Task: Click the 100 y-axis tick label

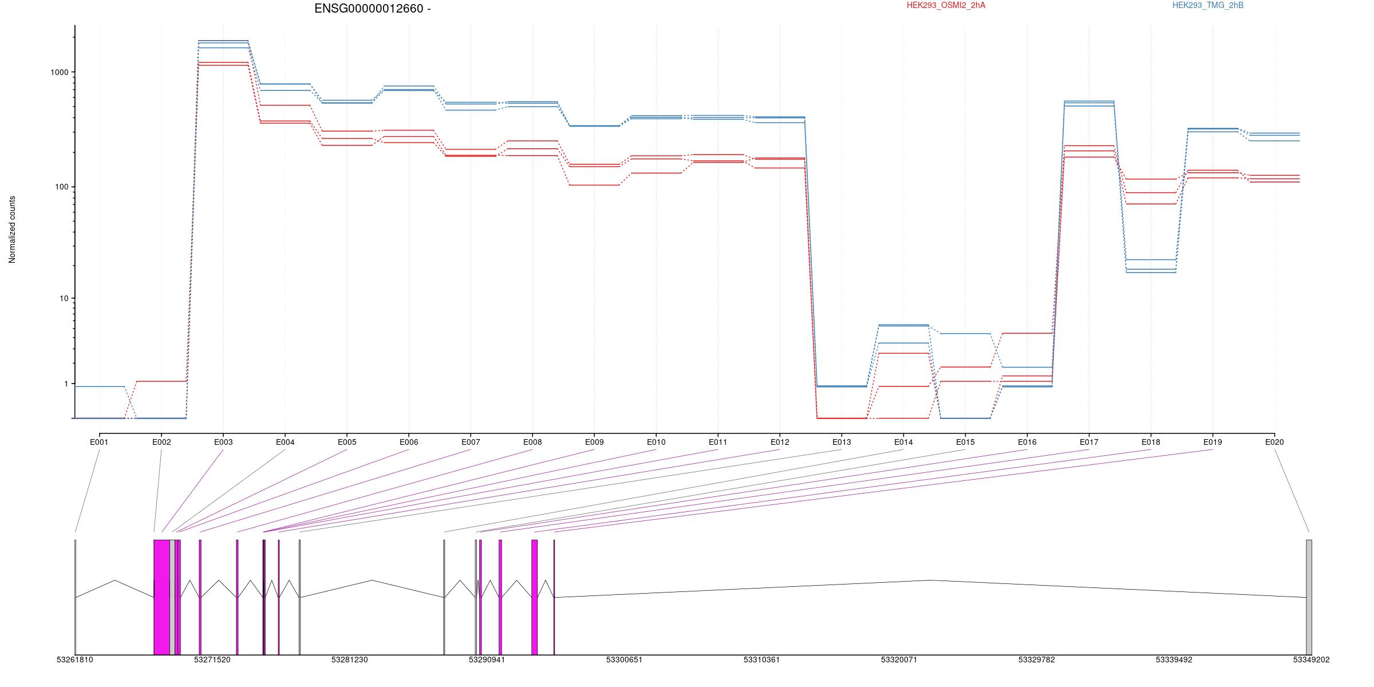Action: click(x=62, y=187)
